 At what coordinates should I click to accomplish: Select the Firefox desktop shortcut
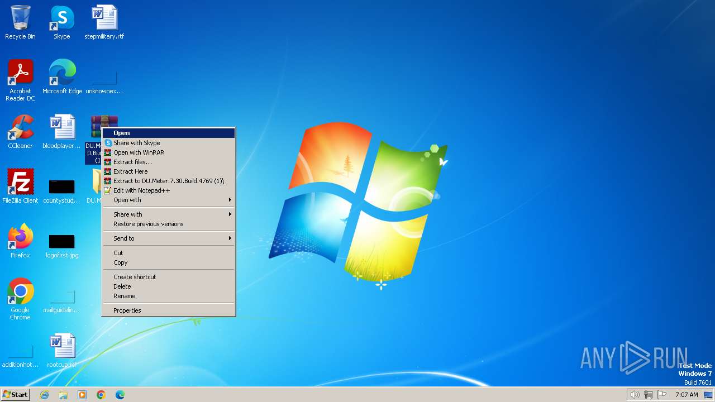pyautogui.click(x=20, y=241)
